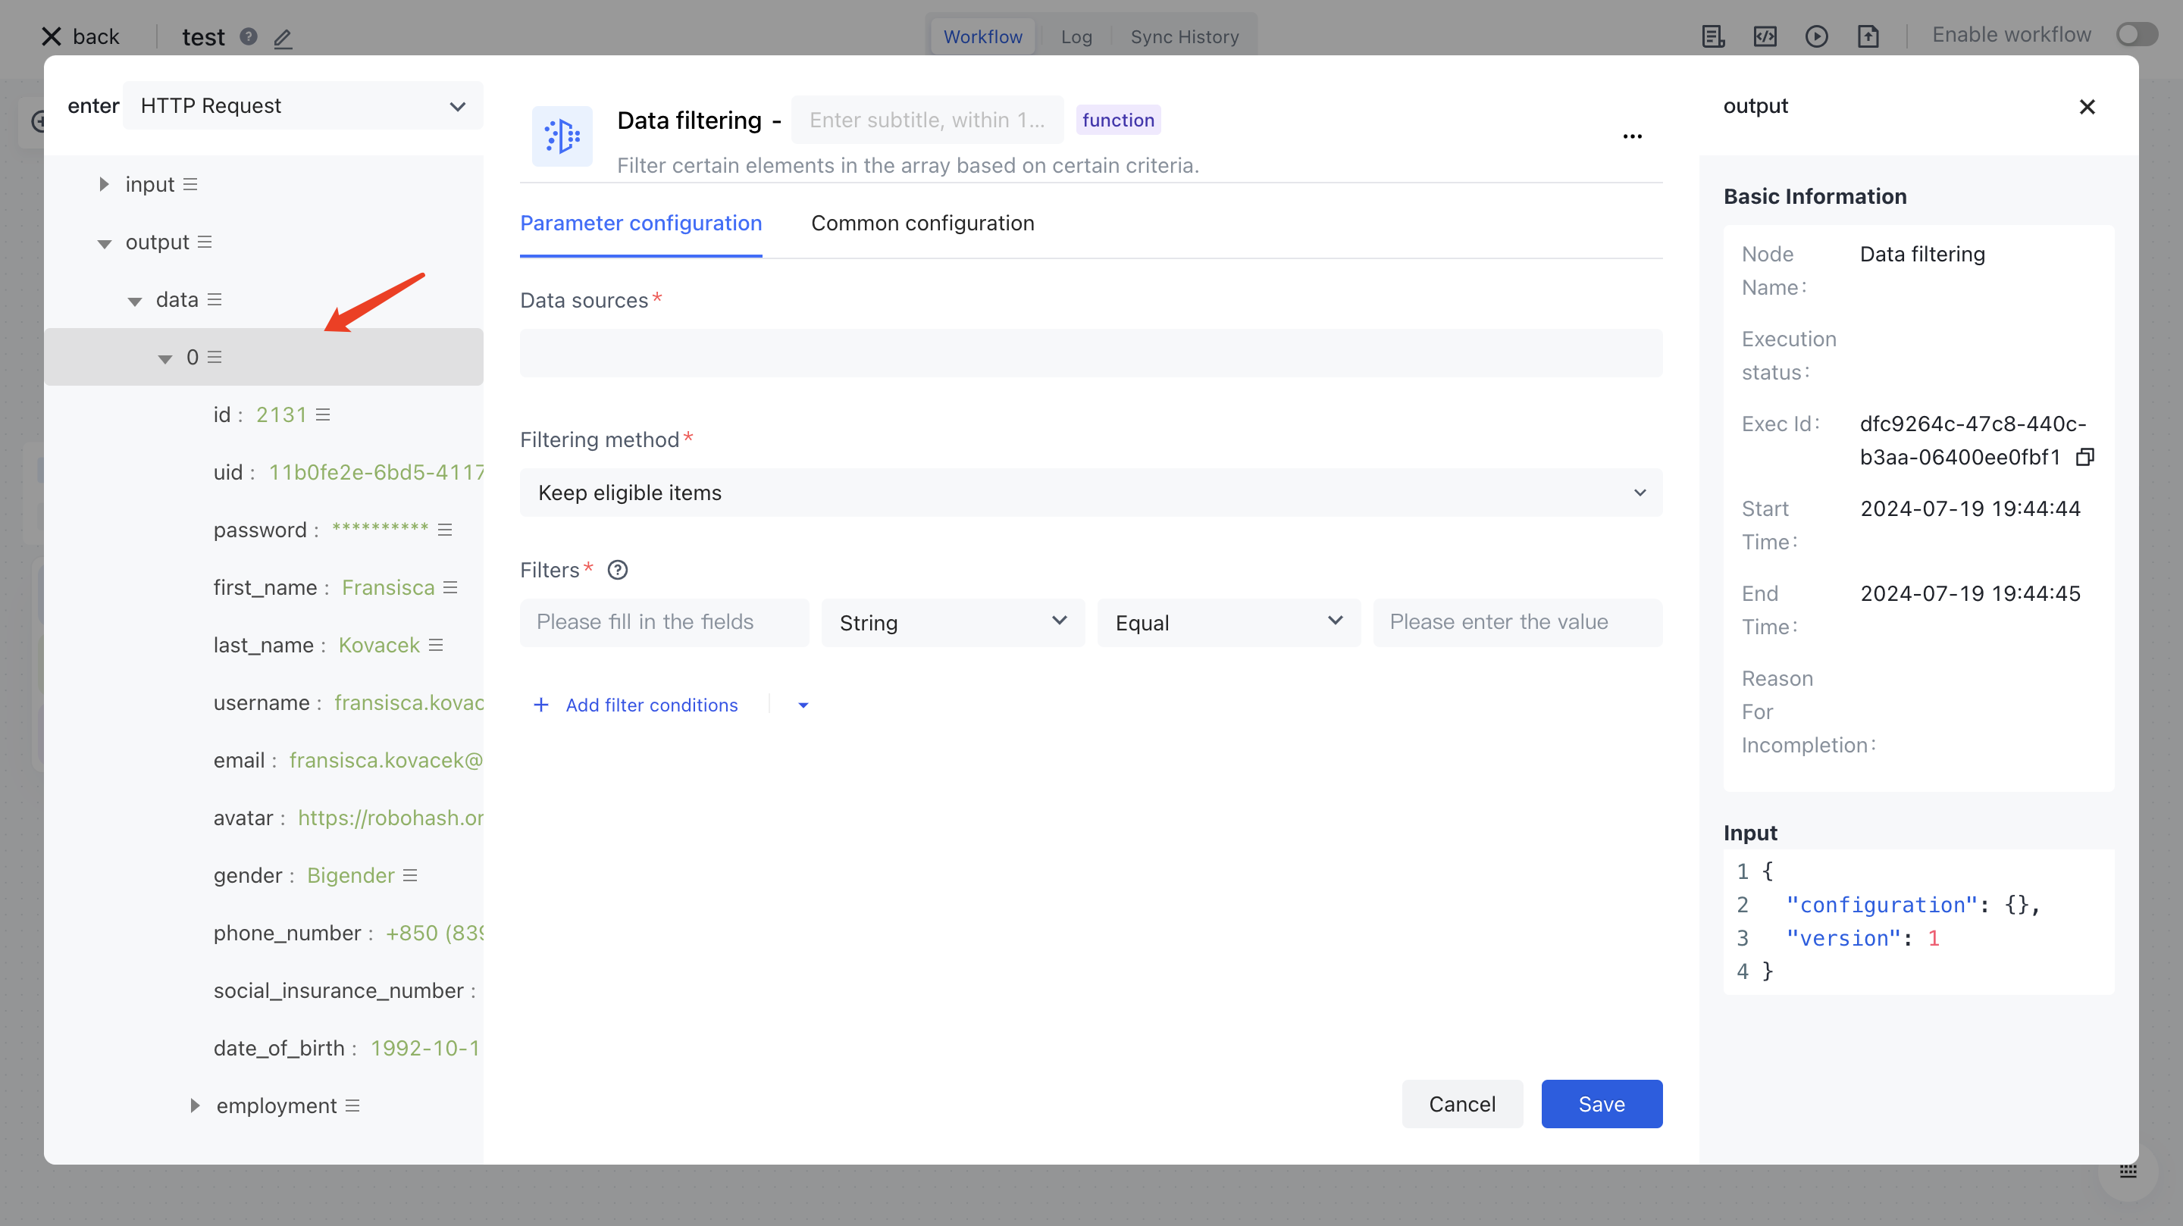Image resolution: width=2183 pixels, height=1226 pixels.
Task: Click the run workflow play icon
Action: pyautogui.click(x=1816, y=36)
